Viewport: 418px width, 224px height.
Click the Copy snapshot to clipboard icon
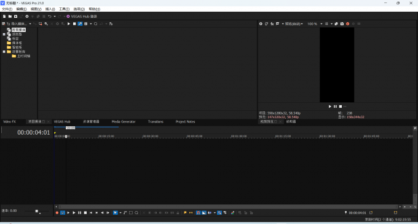(336, 24)
